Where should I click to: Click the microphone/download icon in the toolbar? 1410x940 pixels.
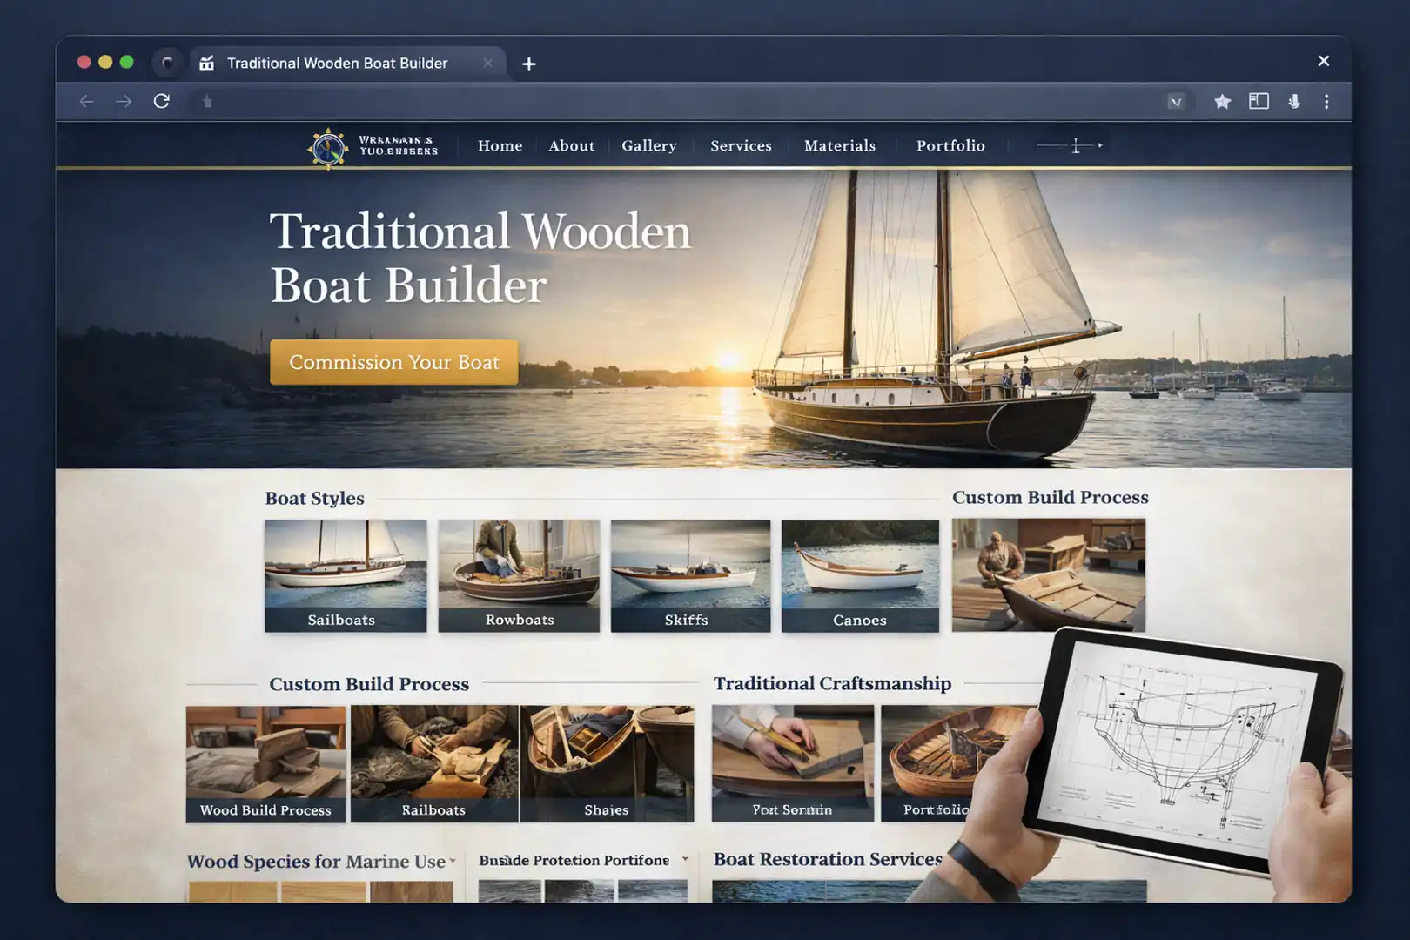click(1294, 101)
